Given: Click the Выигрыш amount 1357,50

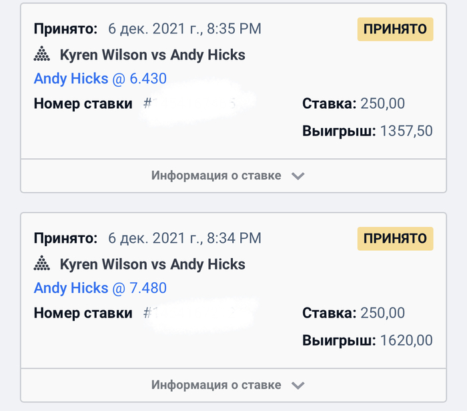Looking at the screenshot, I should (406, 131).
